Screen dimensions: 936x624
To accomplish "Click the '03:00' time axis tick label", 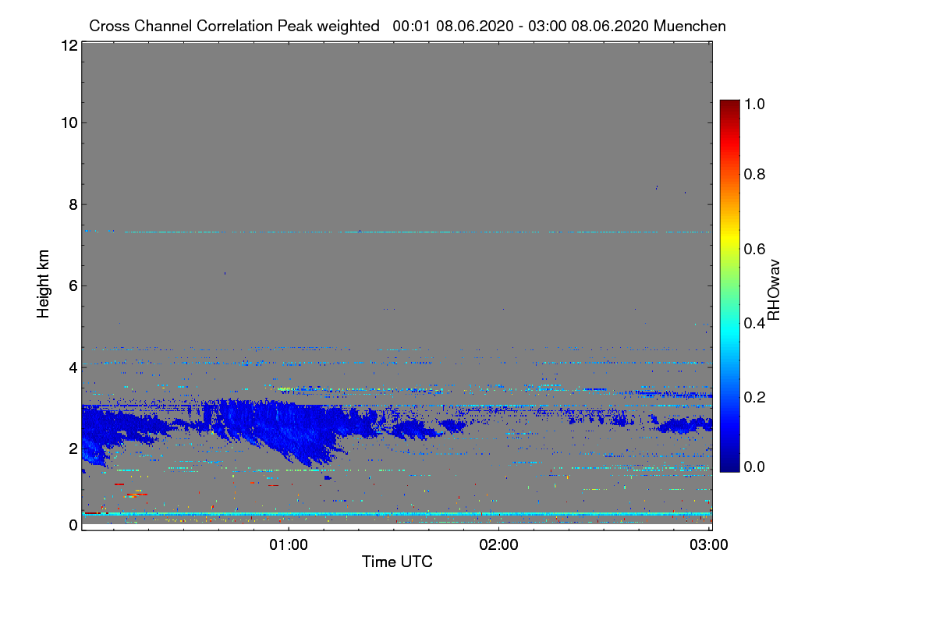I will pyautogui.click(x=710, y=544).
